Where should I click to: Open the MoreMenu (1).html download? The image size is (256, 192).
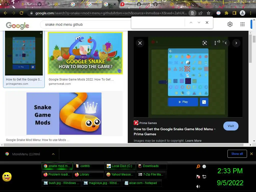(26, 154)
